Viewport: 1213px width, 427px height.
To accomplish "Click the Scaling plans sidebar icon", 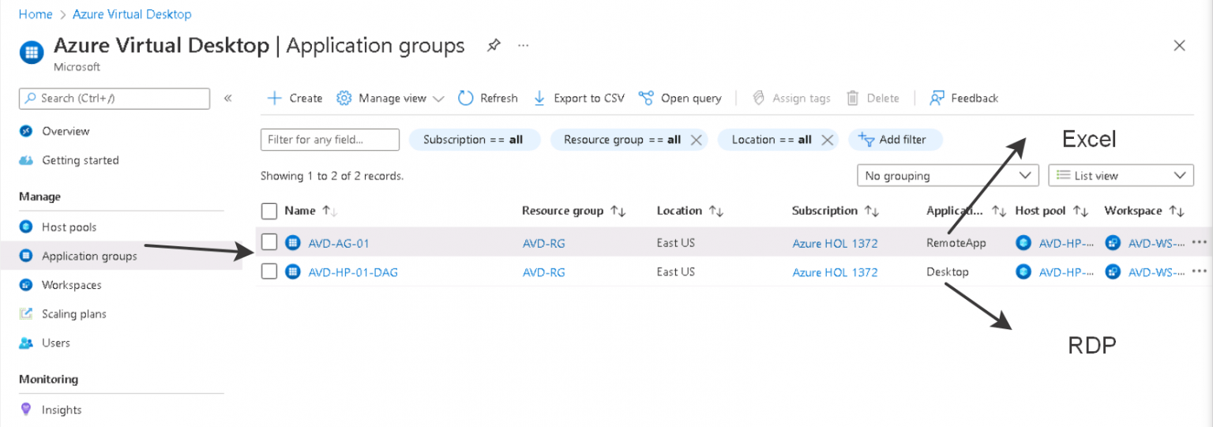I will [x=26, y=314].
